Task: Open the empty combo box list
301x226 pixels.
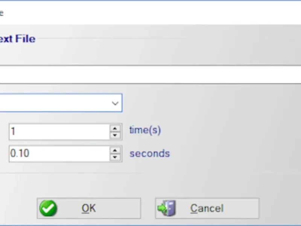Action: point(56,103)
